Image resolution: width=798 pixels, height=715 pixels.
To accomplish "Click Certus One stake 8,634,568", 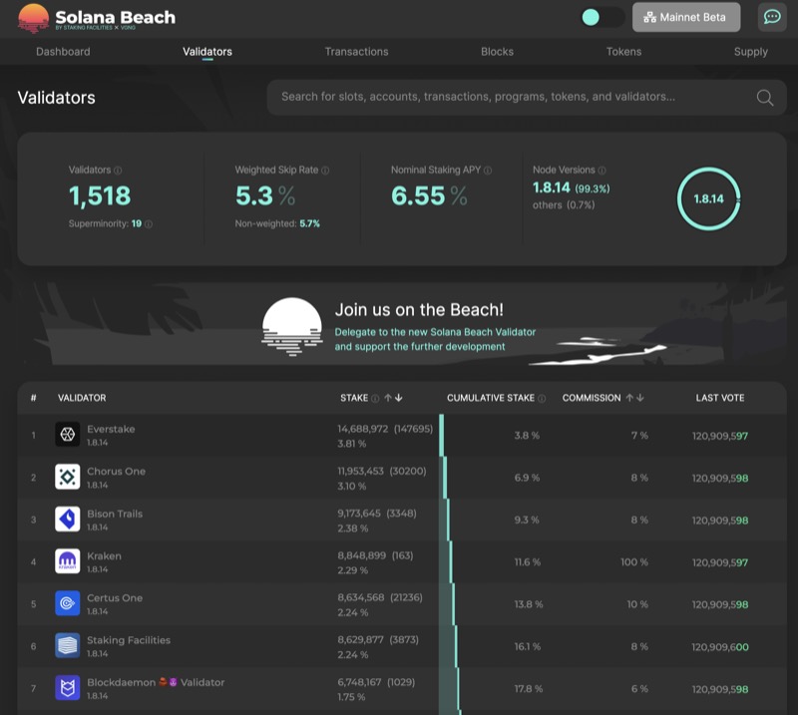I will click(x=361, y=597).
